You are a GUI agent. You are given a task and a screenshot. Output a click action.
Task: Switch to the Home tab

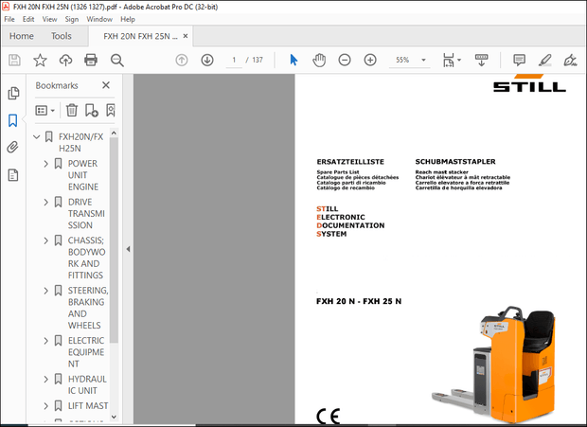[22, 36]
